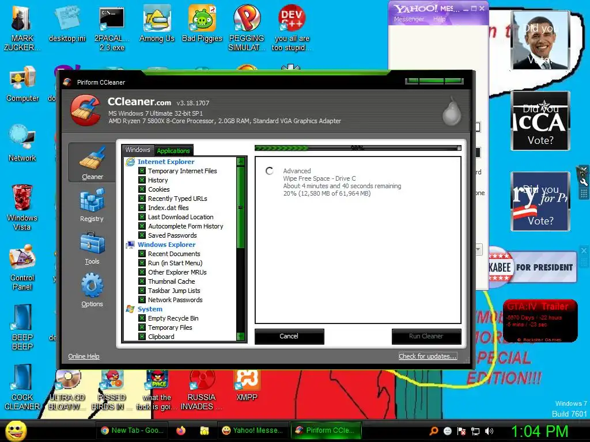Select the DEV C++ 'you all are too stupid' icon
590x442 pixels.
click(x=292, y=28)
